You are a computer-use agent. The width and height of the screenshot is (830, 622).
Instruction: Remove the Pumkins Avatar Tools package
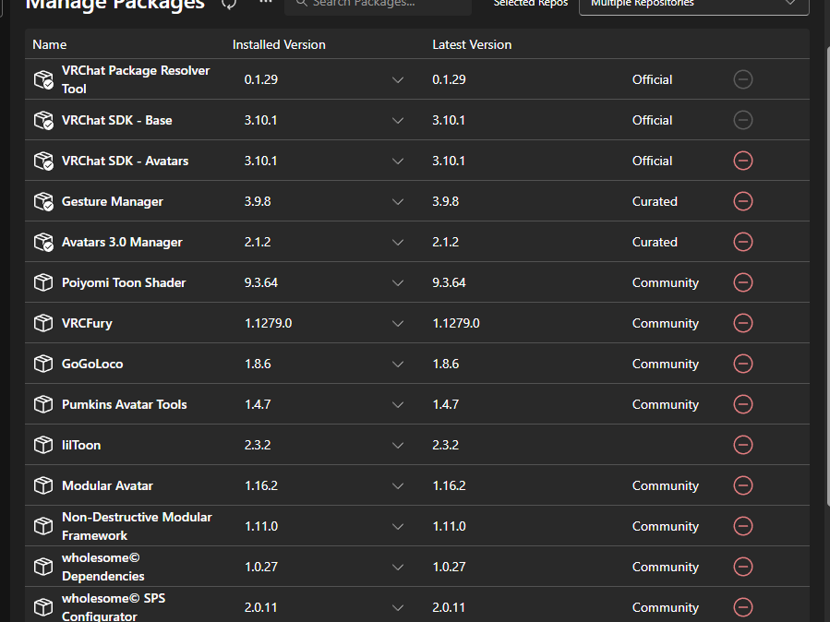tap(742, 404)
